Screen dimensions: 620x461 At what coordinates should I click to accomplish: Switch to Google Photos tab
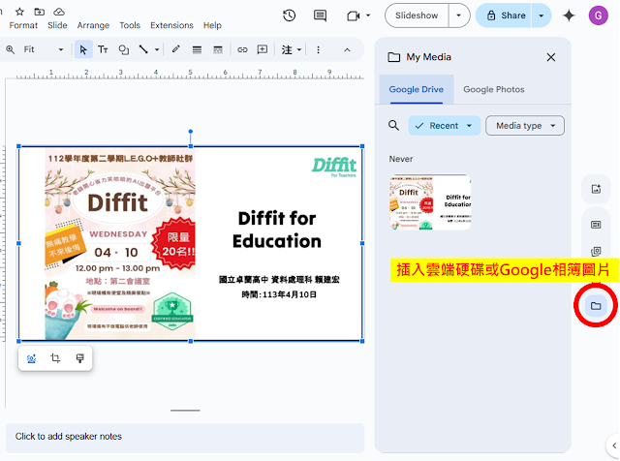tap(493, 89)
